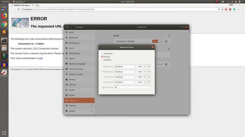The image size is (245, 137).
Task: Show Applications grid in dock
Action: [4, 133]
